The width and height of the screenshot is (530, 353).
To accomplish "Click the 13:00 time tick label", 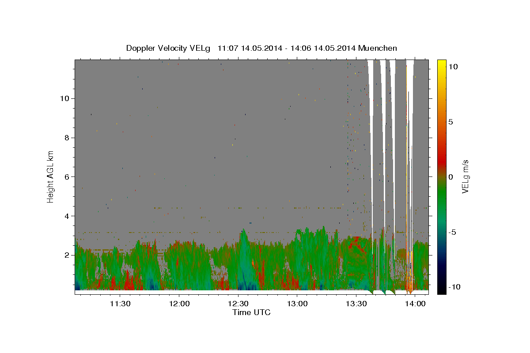I will (297, 304).
